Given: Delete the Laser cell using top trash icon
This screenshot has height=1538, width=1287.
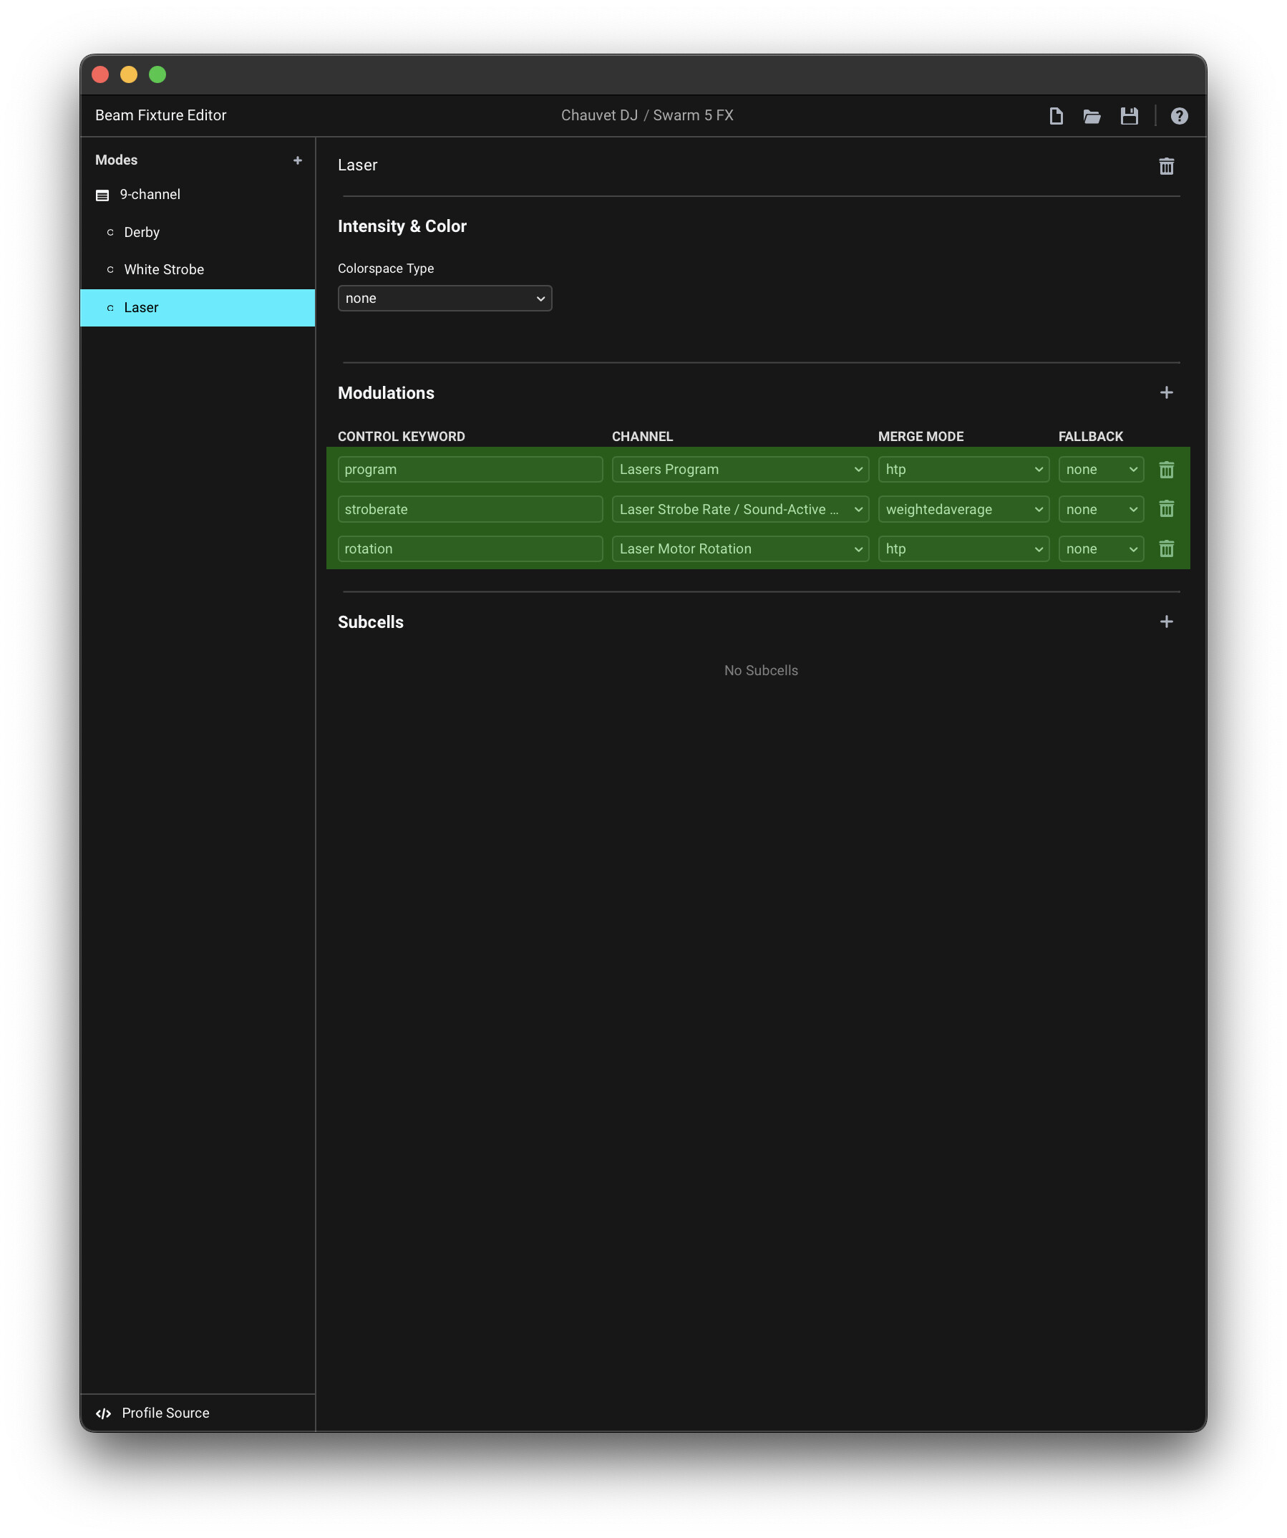Looking at the screenshot, I should [1166, 166].
